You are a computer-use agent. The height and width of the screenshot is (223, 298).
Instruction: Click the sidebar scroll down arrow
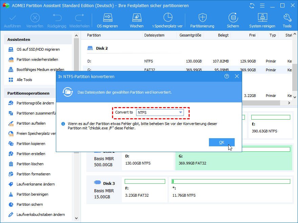point(77,218)
